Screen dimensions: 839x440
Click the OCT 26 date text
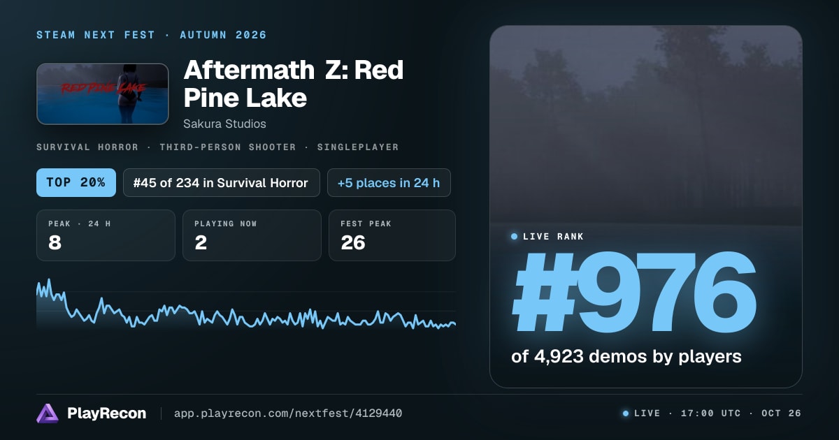tap(782, 413)
